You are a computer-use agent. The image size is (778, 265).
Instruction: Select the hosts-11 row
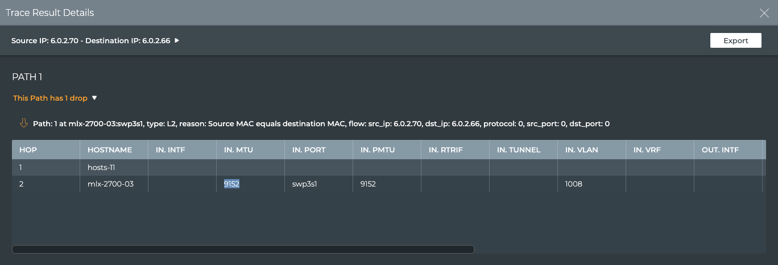tap(102, 167)
